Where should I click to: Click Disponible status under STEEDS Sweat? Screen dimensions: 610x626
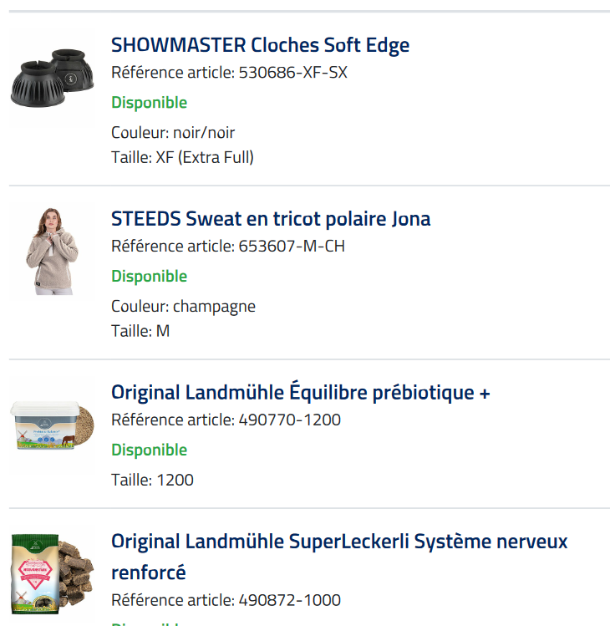click(x=149, y=277)
